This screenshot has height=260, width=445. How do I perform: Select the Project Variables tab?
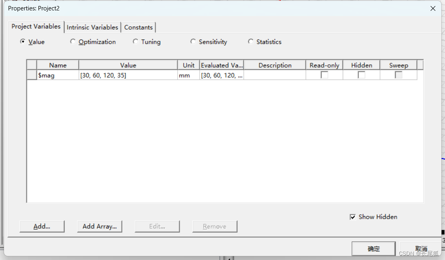(36, 26)
